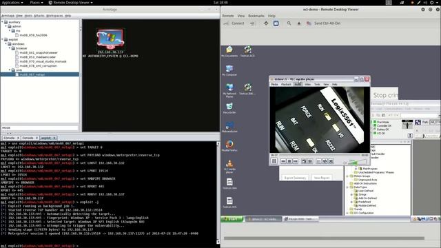
Task: Open Remote menu in Remote Desktop Viewer
Action: pyautogui.click(x=228, y=16)
